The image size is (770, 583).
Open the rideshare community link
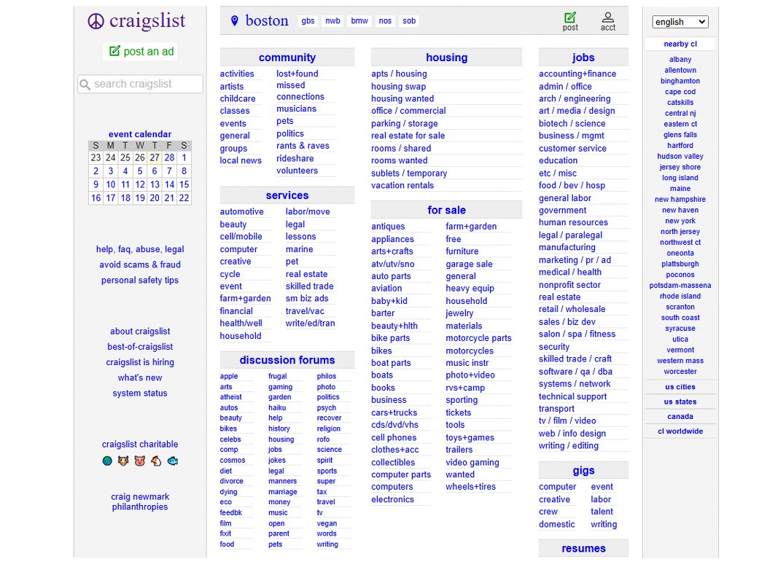pos(295,159)
